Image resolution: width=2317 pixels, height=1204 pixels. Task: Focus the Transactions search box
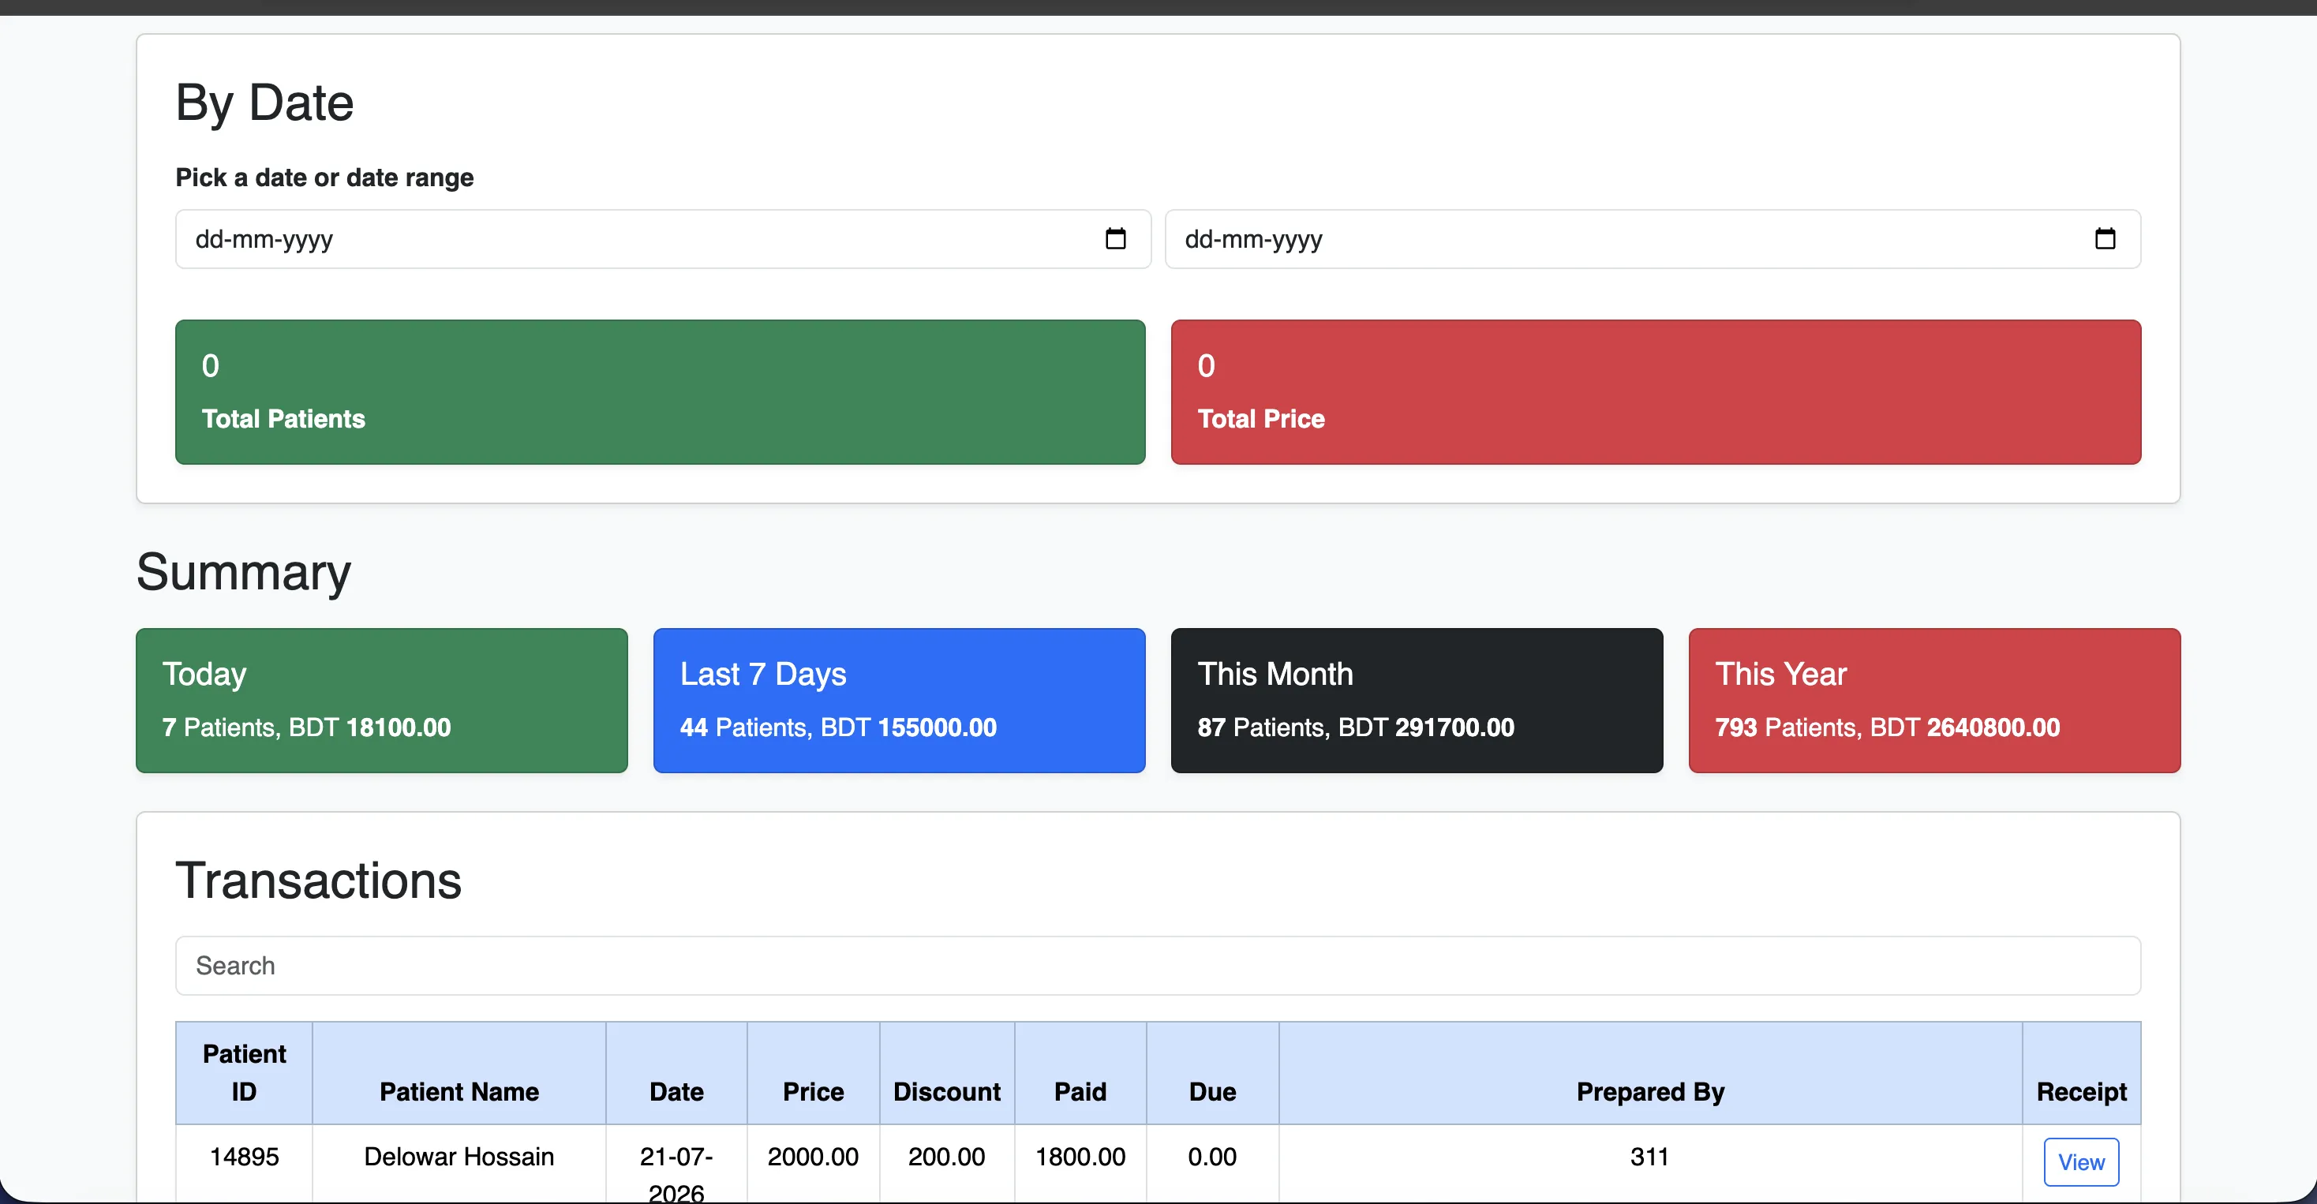[x=1158, y=966]
